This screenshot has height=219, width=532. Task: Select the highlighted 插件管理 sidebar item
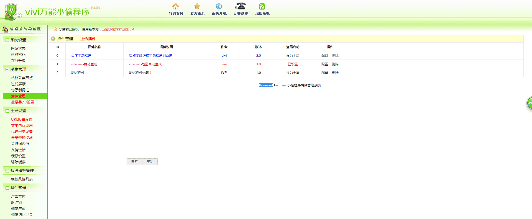coord(25,96)
